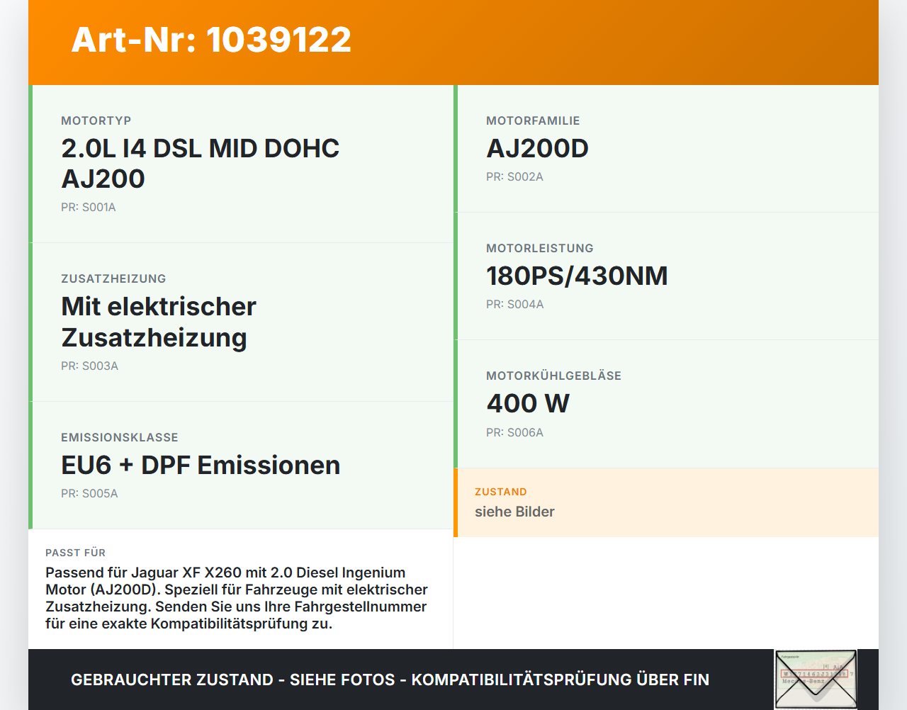Click the PR: S003A code
907x710 pixels.
click(x=89, y=366)
